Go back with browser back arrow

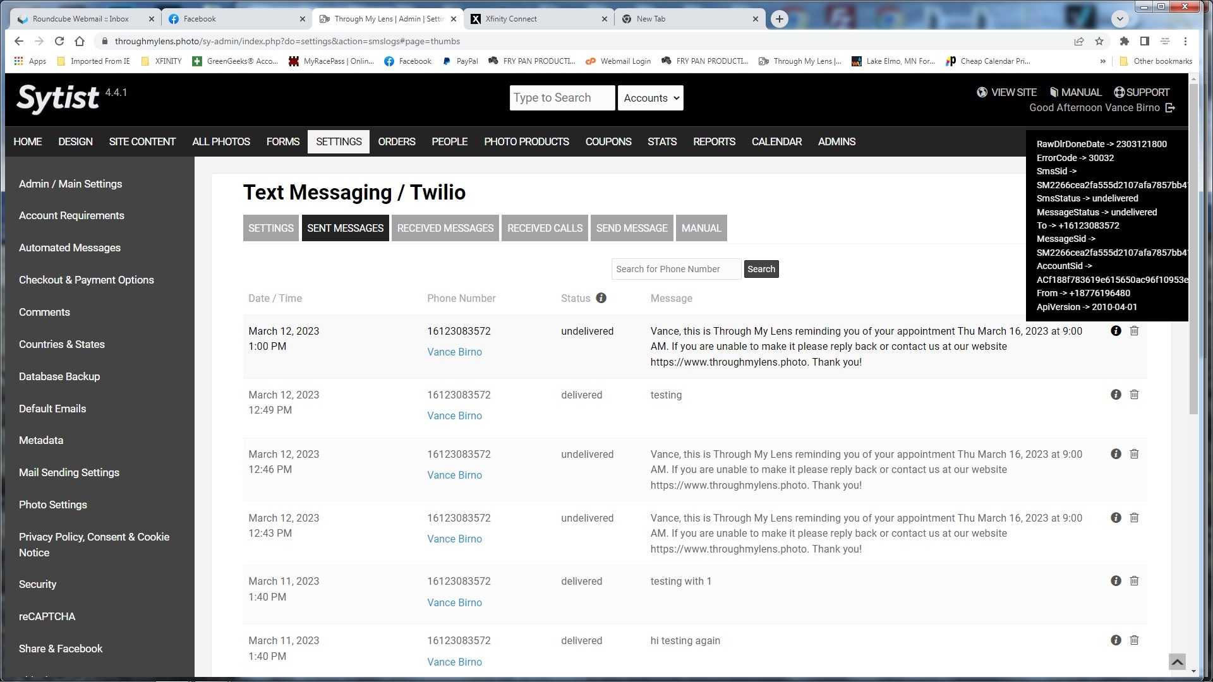19,41
